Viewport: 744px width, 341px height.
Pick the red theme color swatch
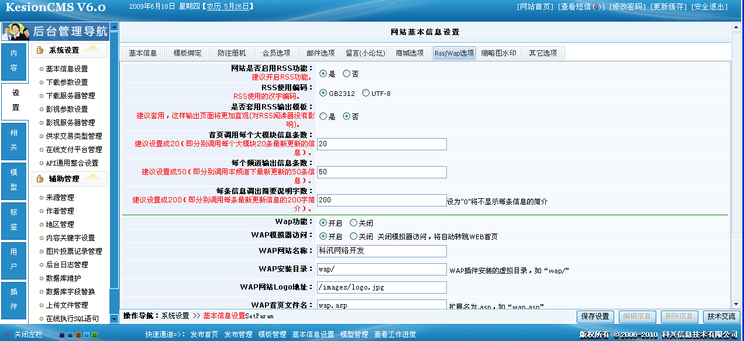pyautogui.click(x=78, y=335)
